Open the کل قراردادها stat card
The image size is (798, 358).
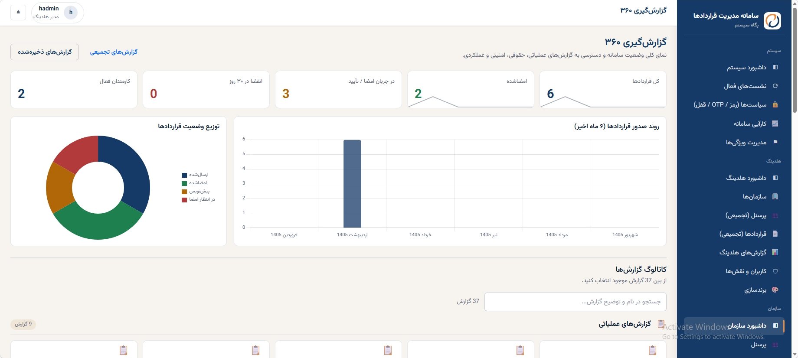click(x=603, y=89)
